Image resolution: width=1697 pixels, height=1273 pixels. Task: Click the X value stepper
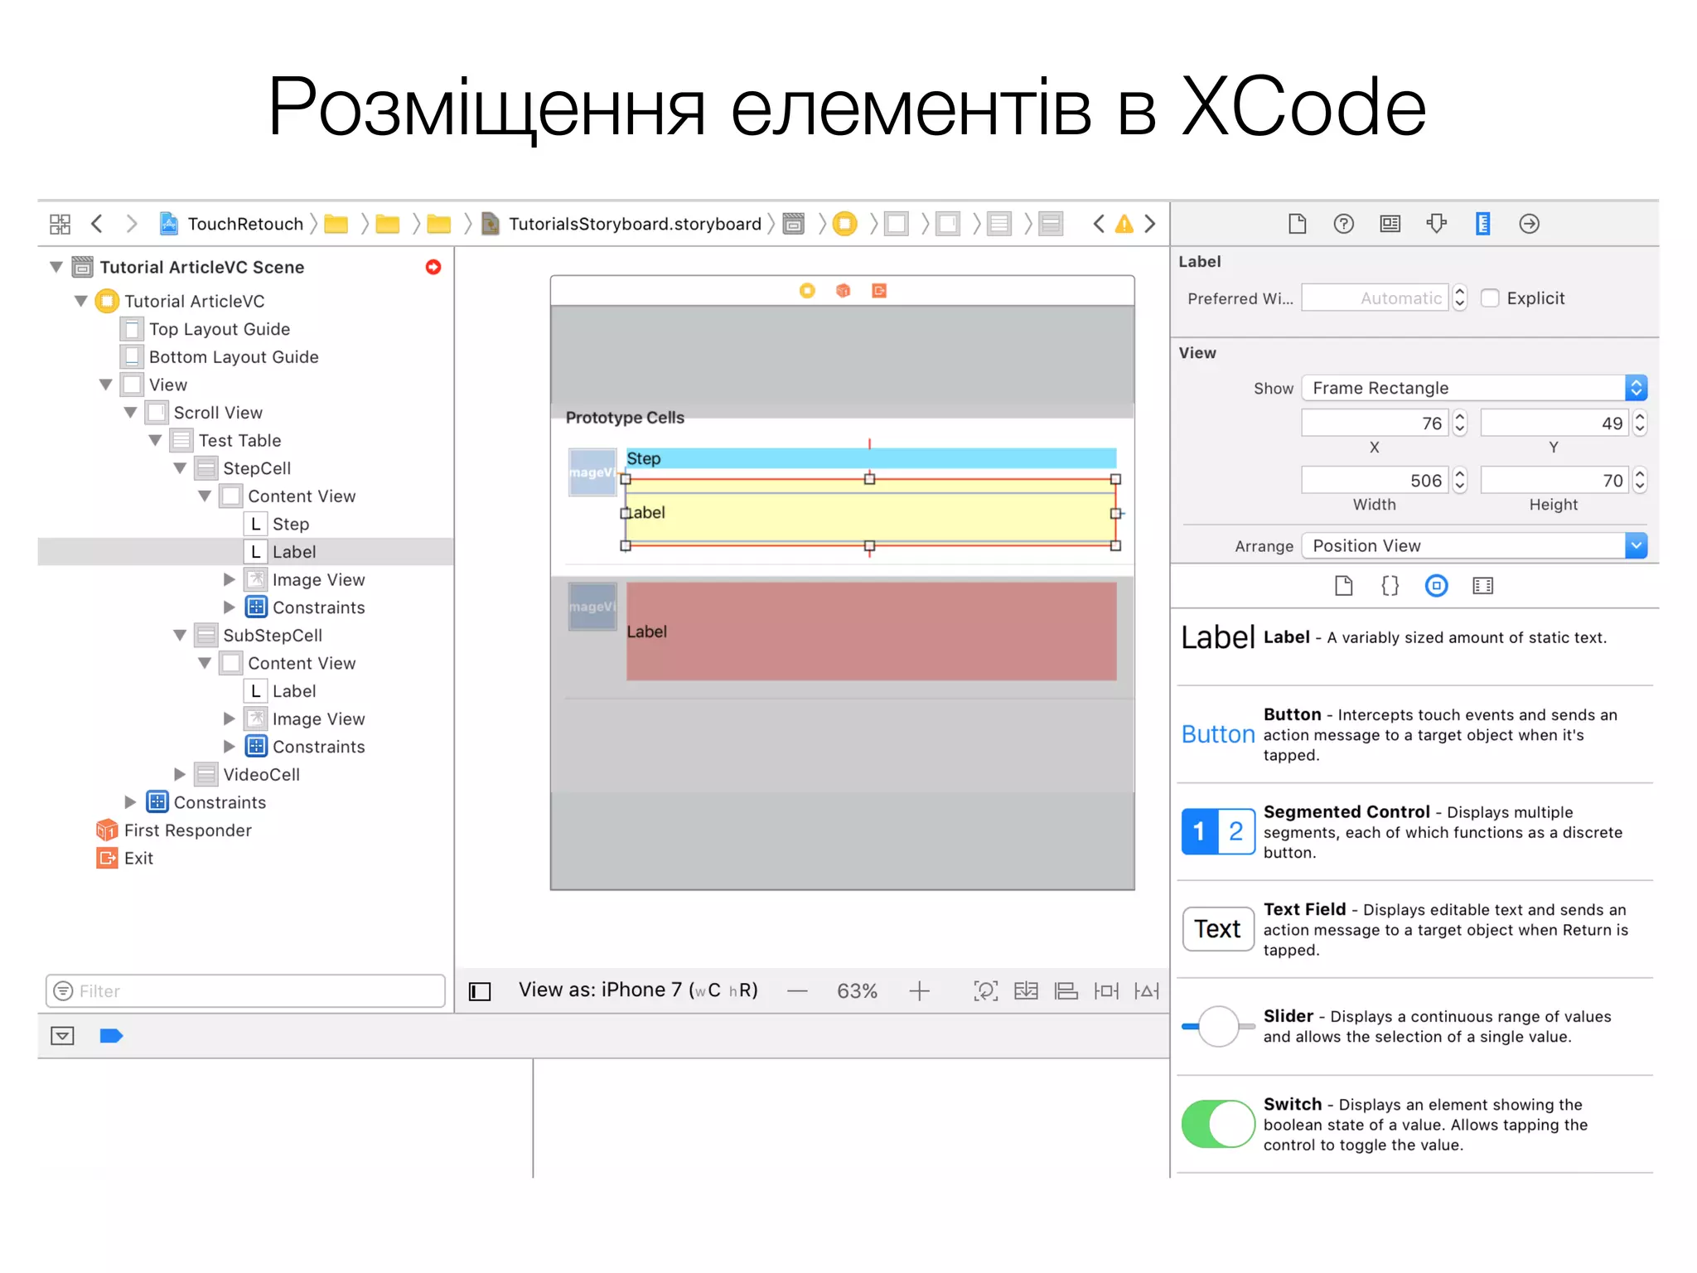(x=1460, y=424)
